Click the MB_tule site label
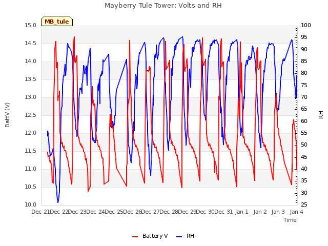The image size is (328, 246). tap(57, 22)
